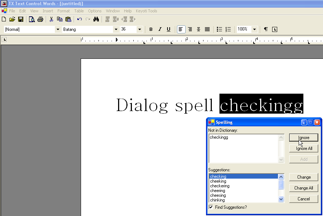The width and height of the screenshot is (323, 216).
Task: Undo the last action with the toolbar icon
Action: (80, 19)
